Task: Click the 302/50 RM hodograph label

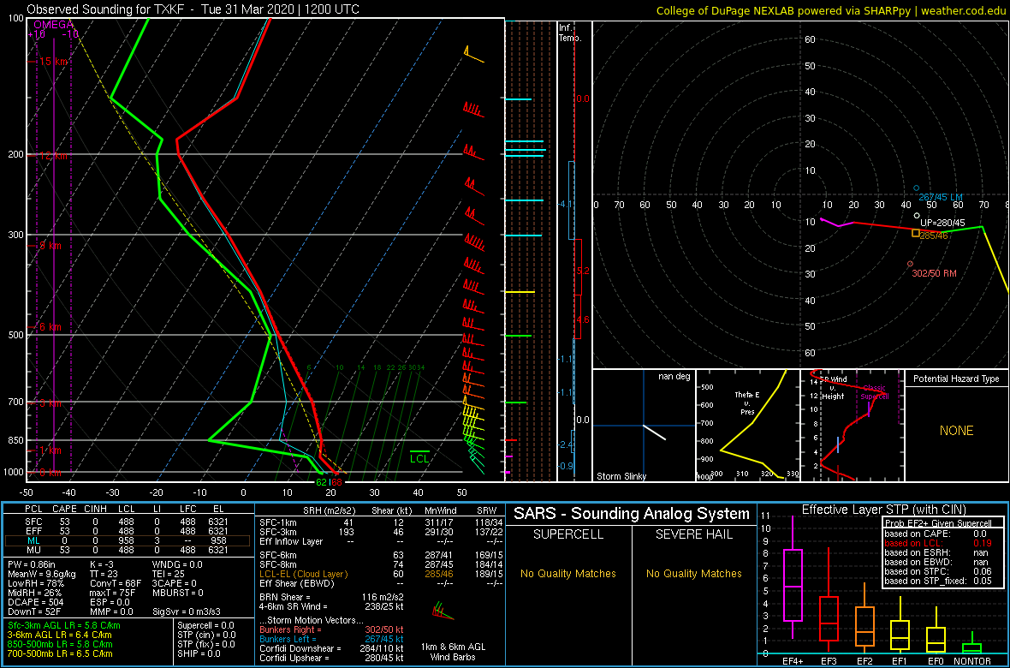Action: 934,273
